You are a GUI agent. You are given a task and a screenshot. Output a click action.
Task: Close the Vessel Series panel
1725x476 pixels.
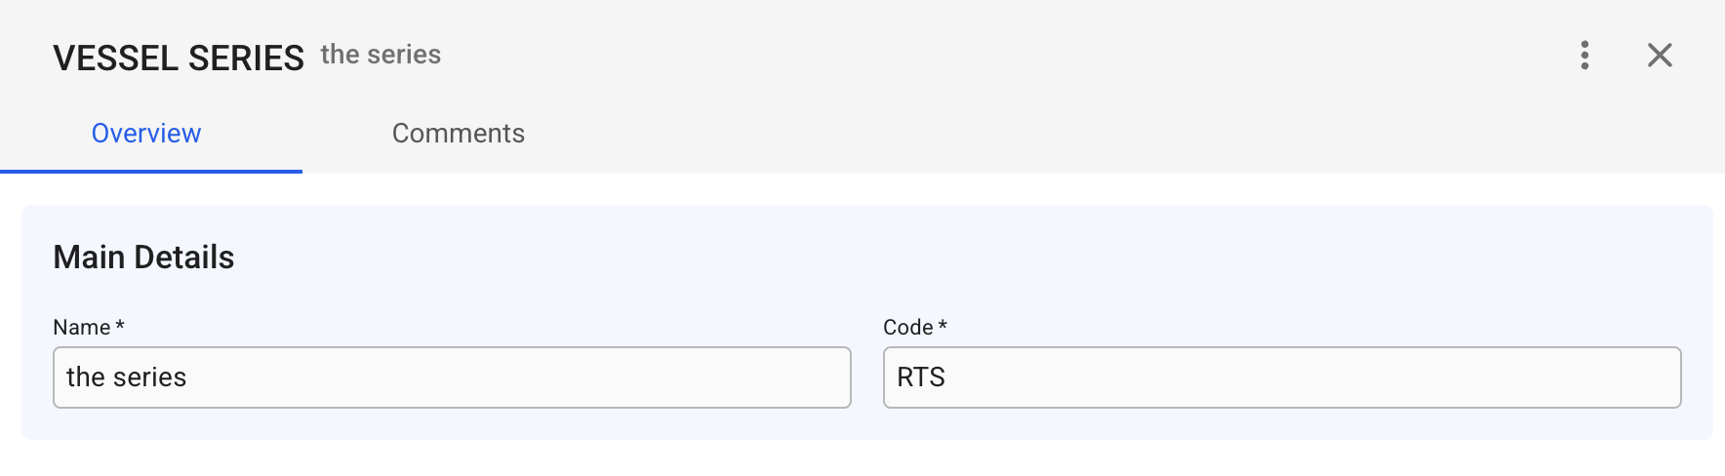(x=1659, y=56)
